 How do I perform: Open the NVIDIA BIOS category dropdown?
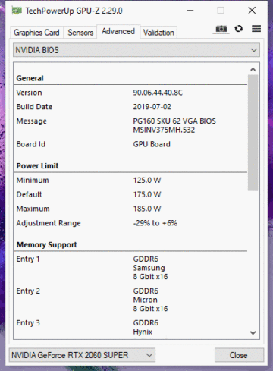coord(136,50)
